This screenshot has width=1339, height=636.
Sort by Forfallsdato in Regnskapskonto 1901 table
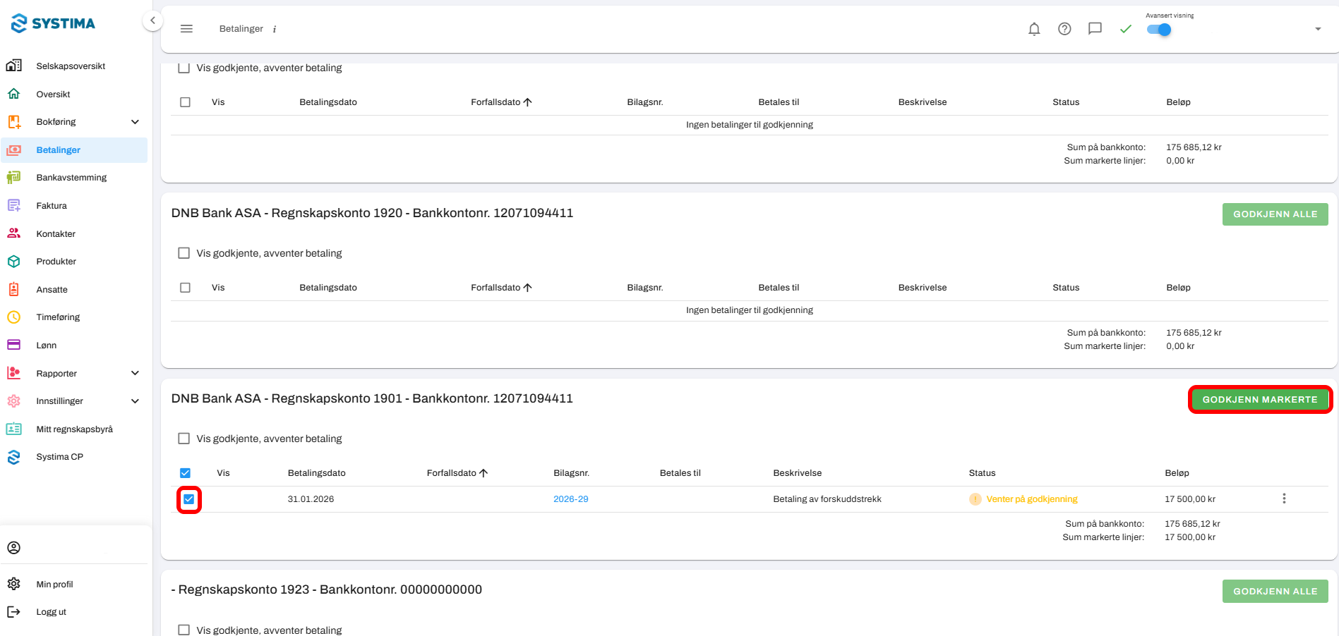click(x=457, y=473)
